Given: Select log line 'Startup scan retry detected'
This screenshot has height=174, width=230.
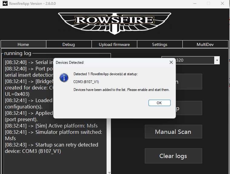Looking at the screenshot, I should 52,145.
